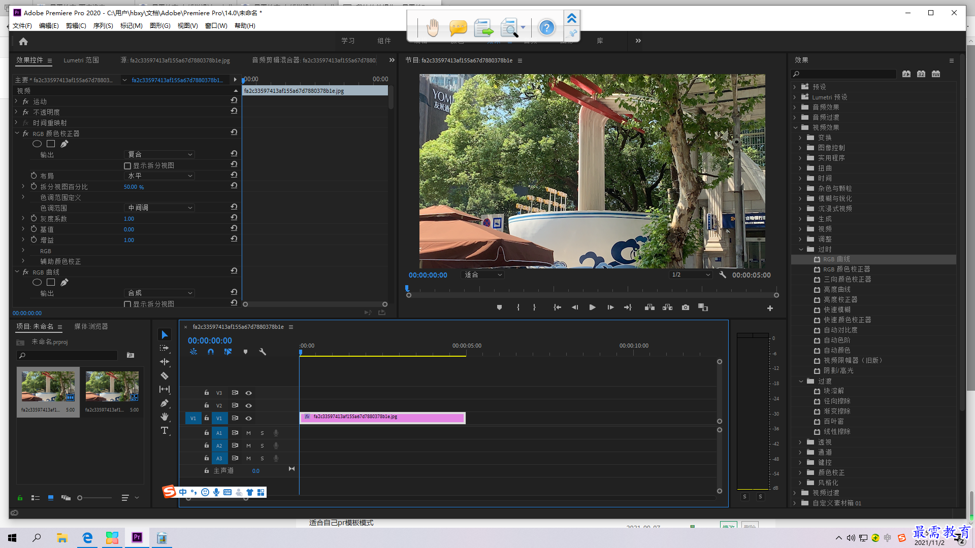Open the 组件 workspace

[x=384, y=41]
